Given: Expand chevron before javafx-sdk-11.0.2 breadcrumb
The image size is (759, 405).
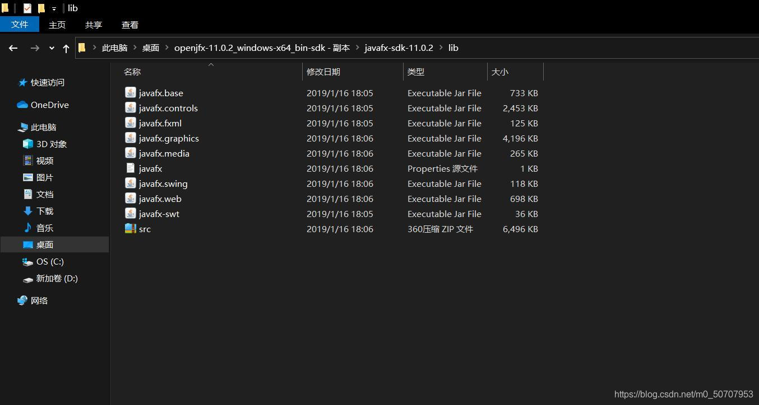Looking at the screenshot, I should click(357, 48).
